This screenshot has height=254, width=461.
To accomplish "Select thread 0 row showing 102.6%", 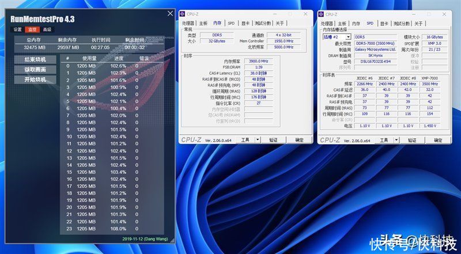I will [x=112, y=66].
